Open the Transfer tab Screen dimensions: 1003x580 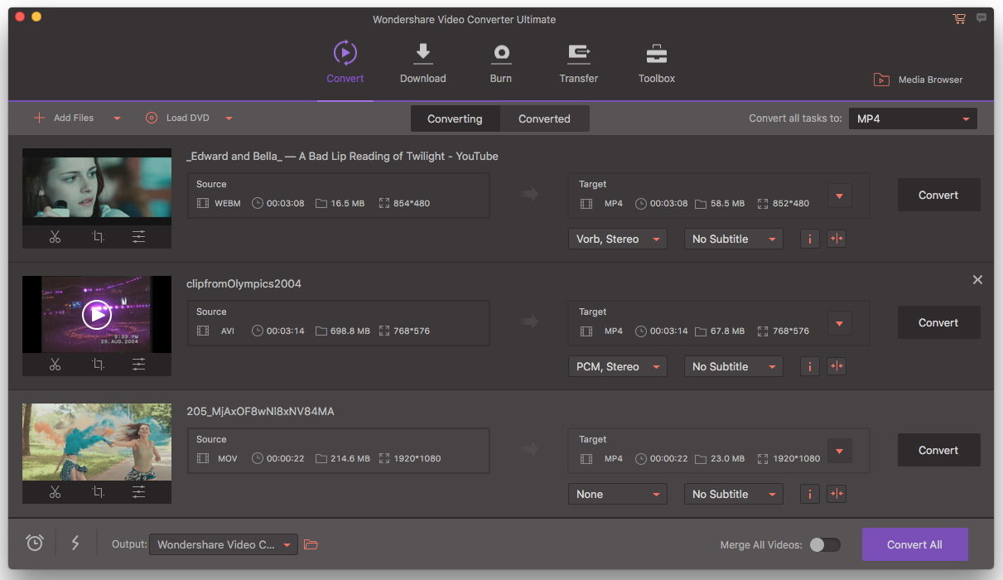coord(579,62)
